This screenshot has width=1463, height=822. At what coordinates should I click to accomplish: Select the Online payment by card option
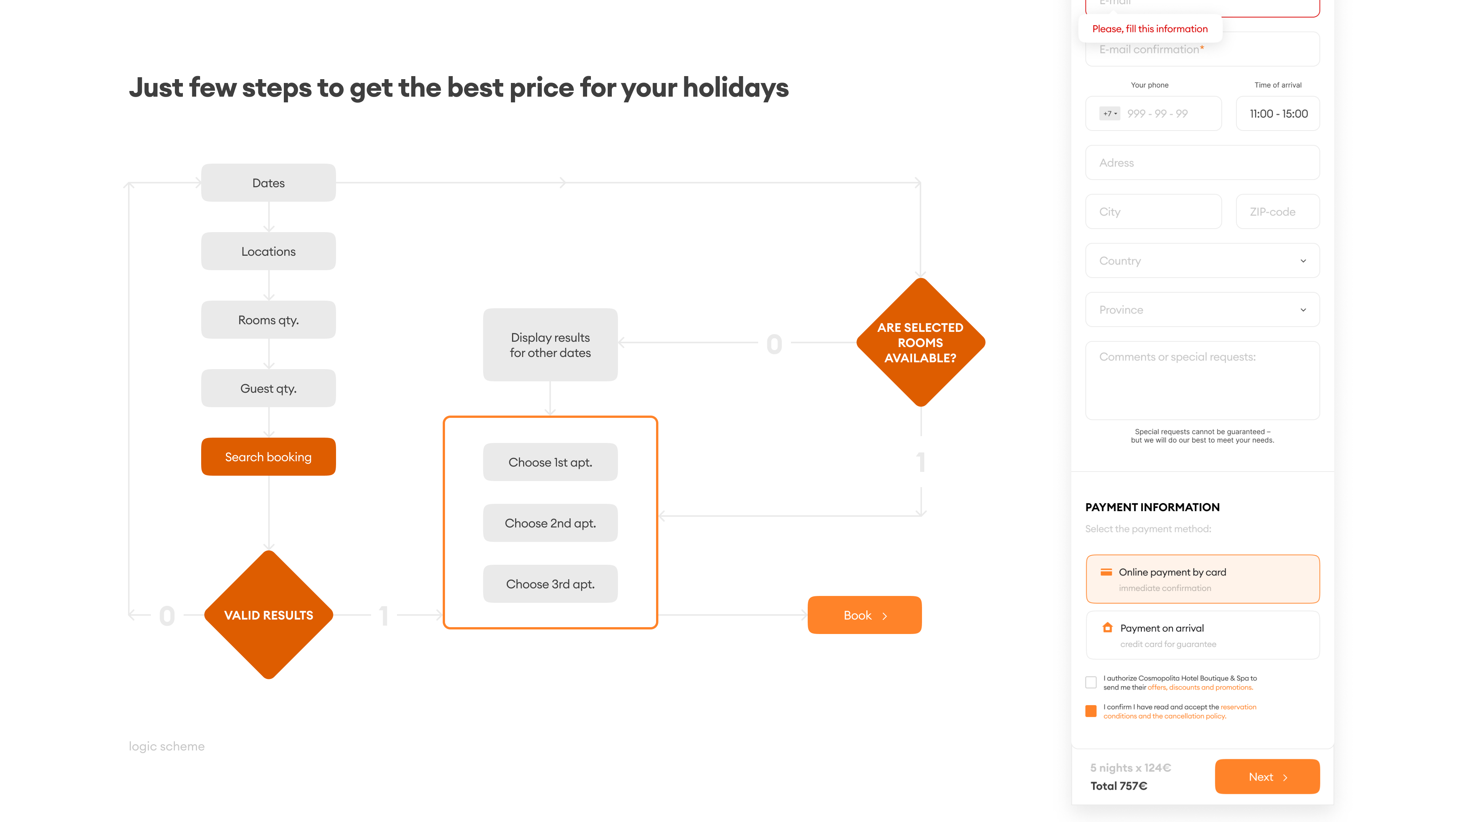pos(1202,579)
